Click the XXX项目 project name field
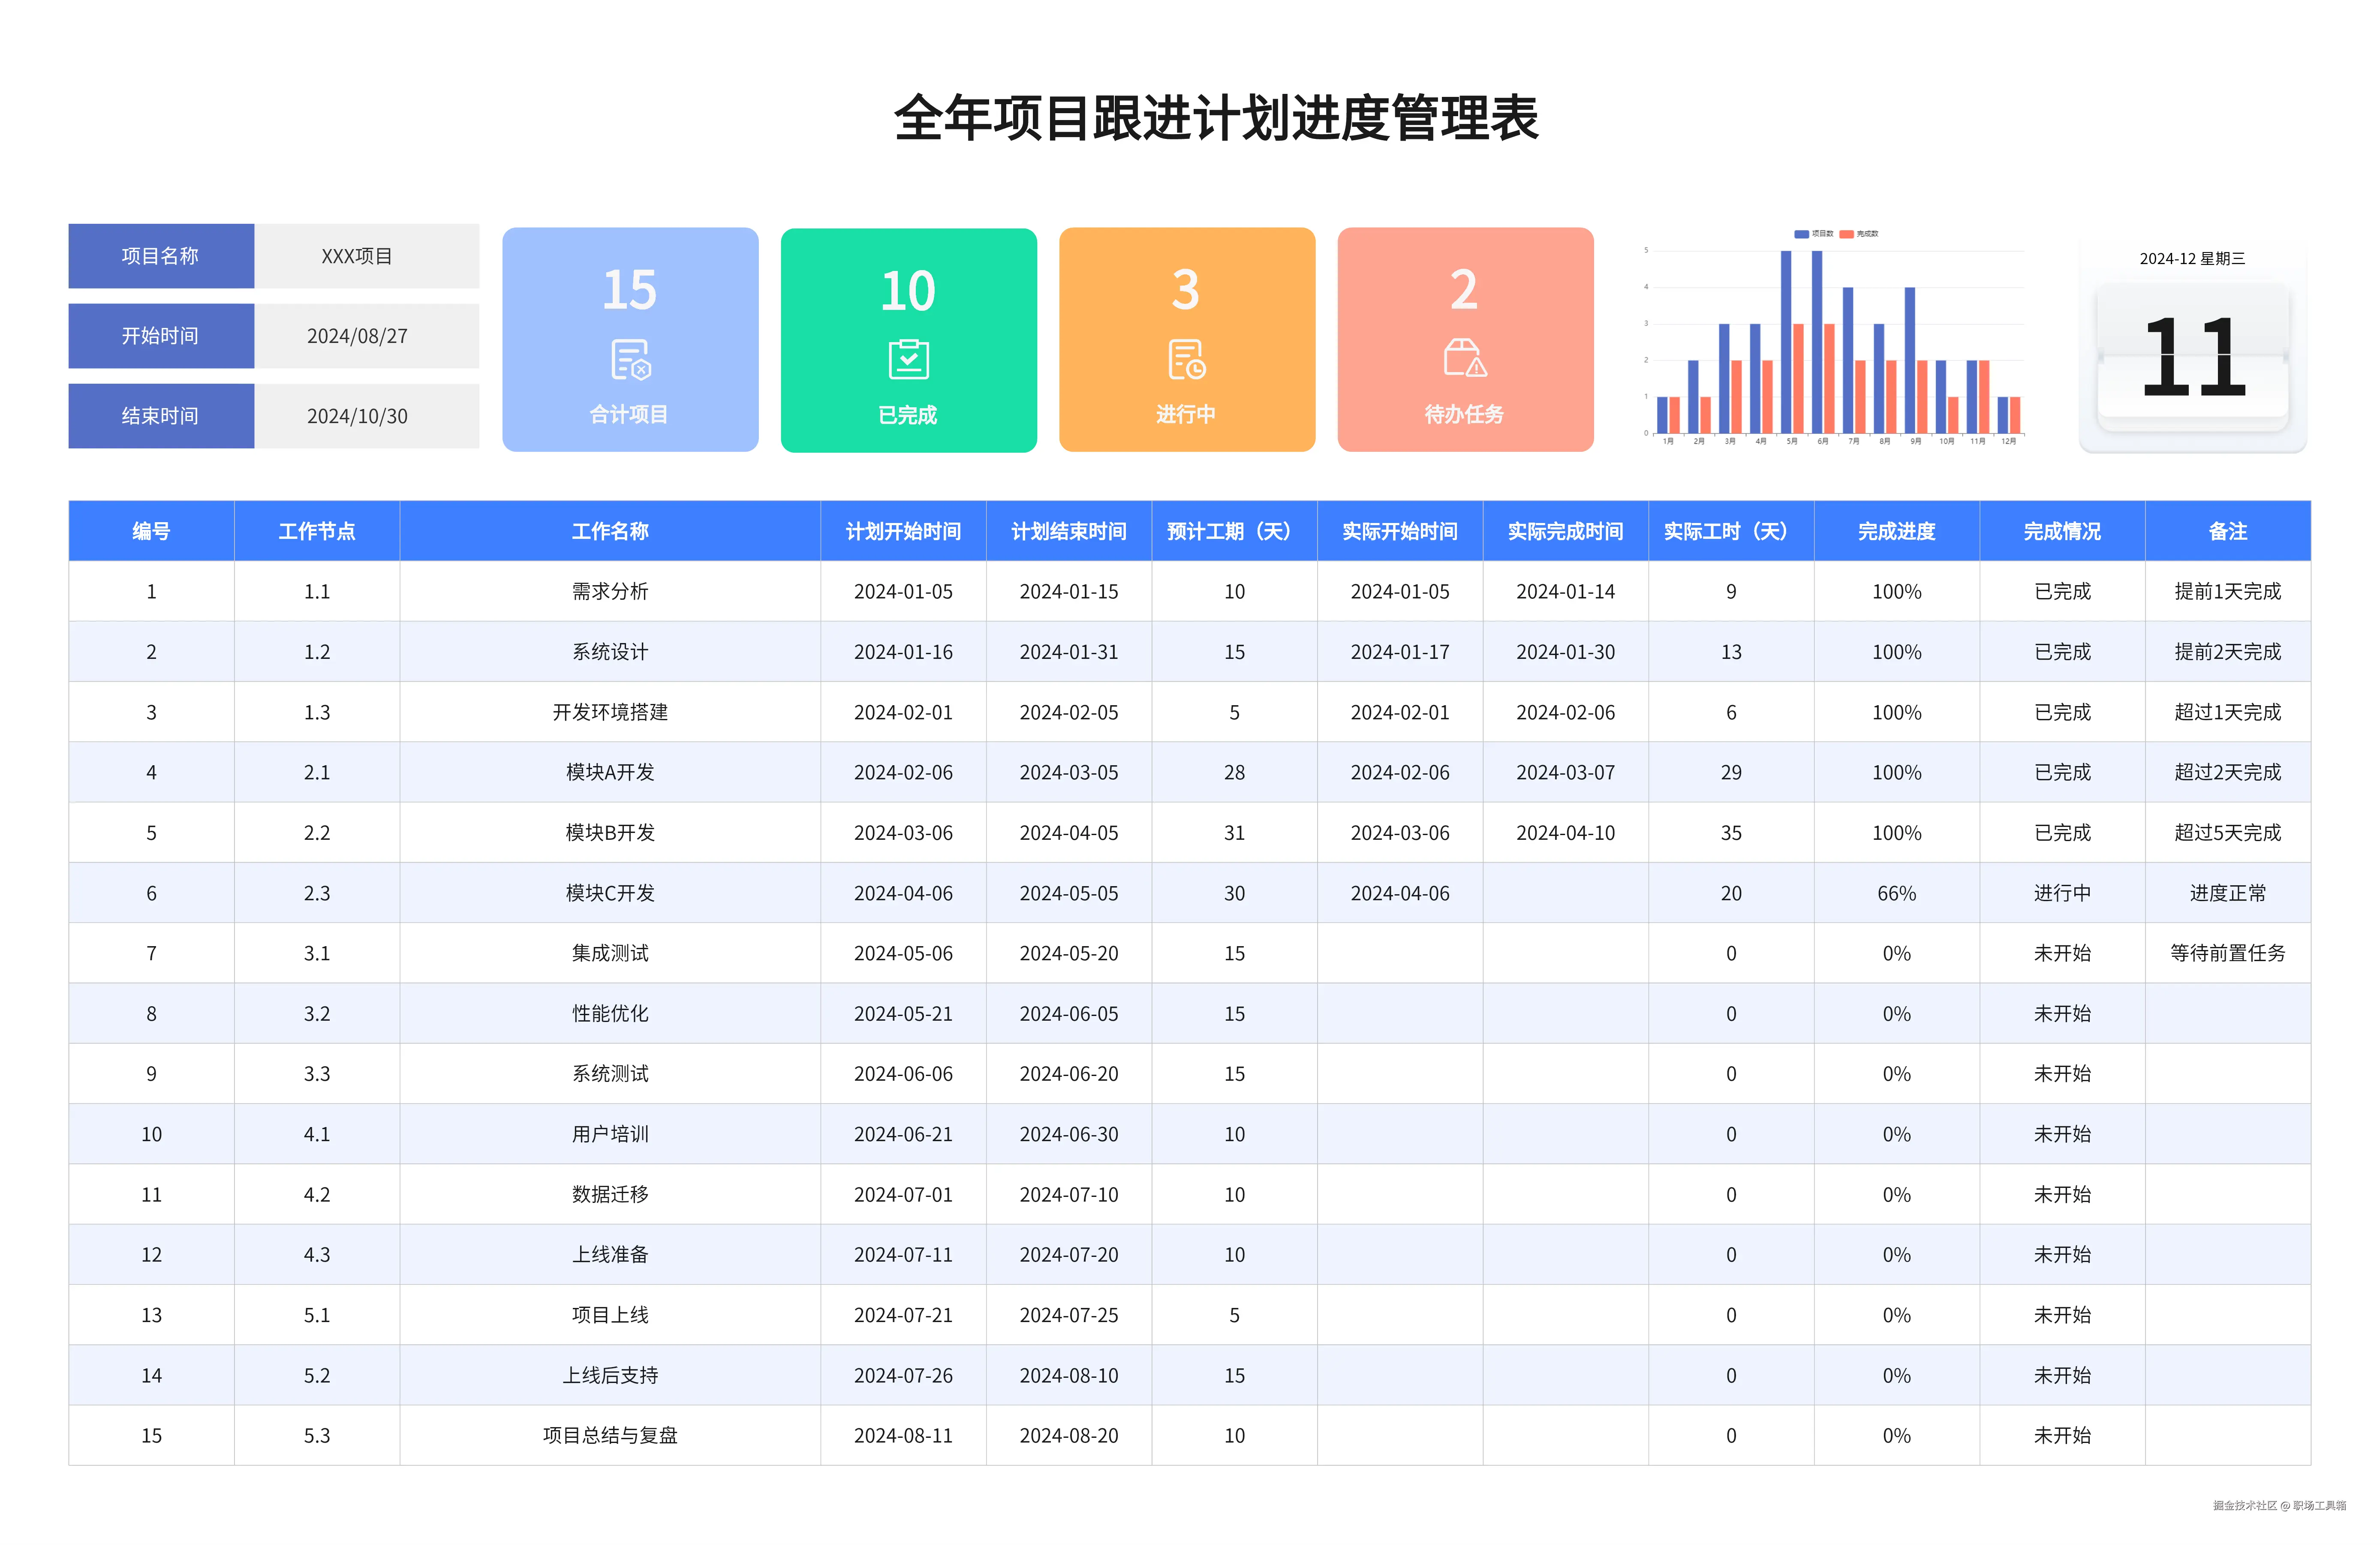Image resolution: width=2380 pixels, height=1545 pixels. click(357, 256)
